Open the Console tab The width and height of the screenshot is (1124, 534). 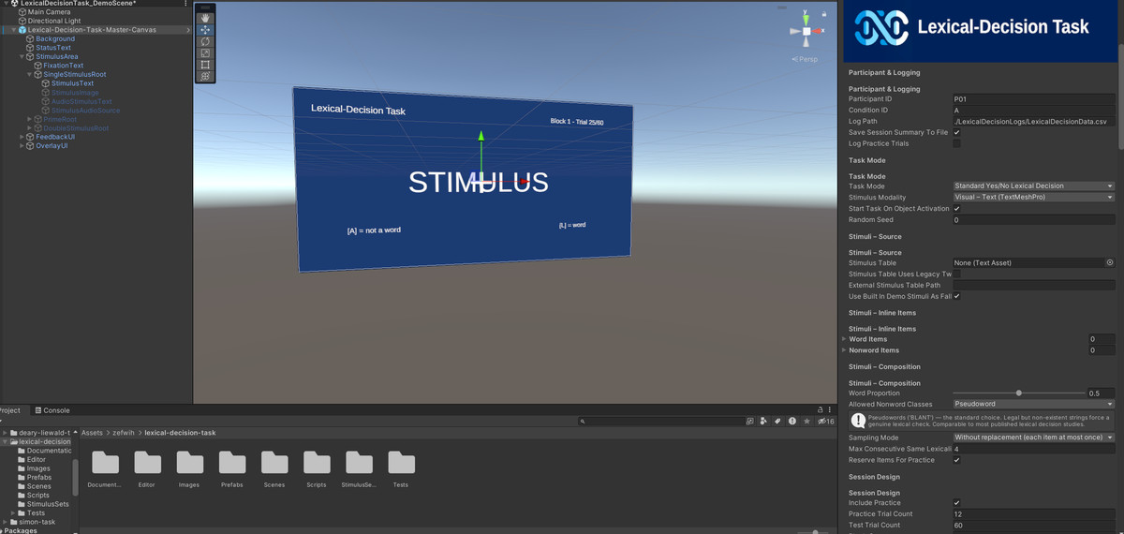[52, 410]
